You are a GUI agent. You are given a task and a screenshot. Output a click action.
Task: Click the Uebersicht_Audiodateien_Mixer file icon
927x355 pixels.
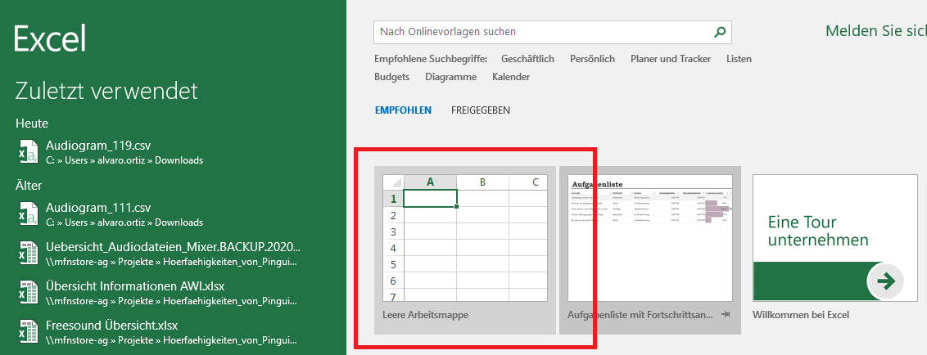tap(27, 254)
